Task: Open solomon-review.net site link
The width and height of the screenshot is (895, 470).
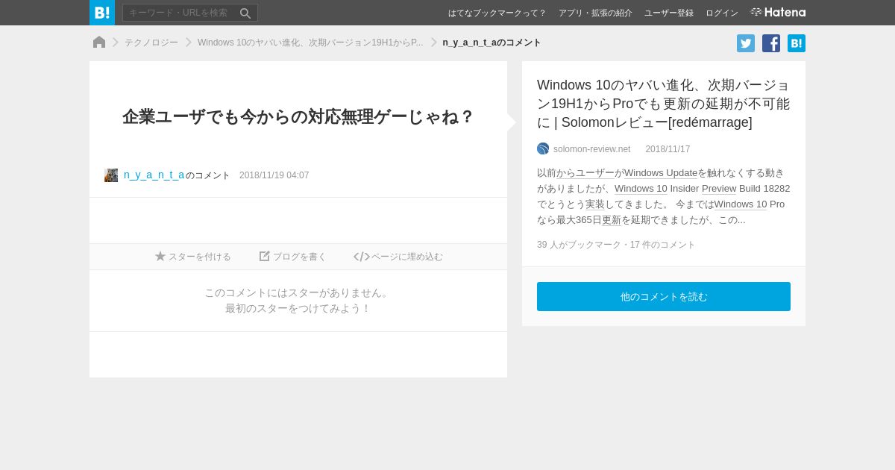Action: 591,149
